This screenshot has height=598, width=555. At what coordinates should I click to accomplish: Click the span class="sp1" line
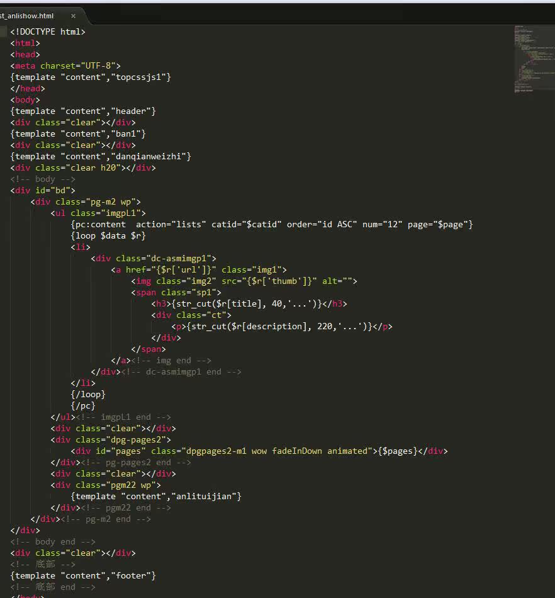click(x=176, y=293)
